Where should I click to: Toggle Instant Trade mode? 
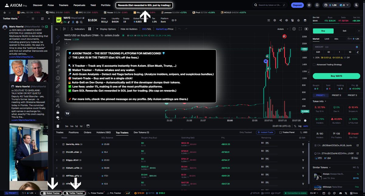pyautogui.click(x=266, y=132)
